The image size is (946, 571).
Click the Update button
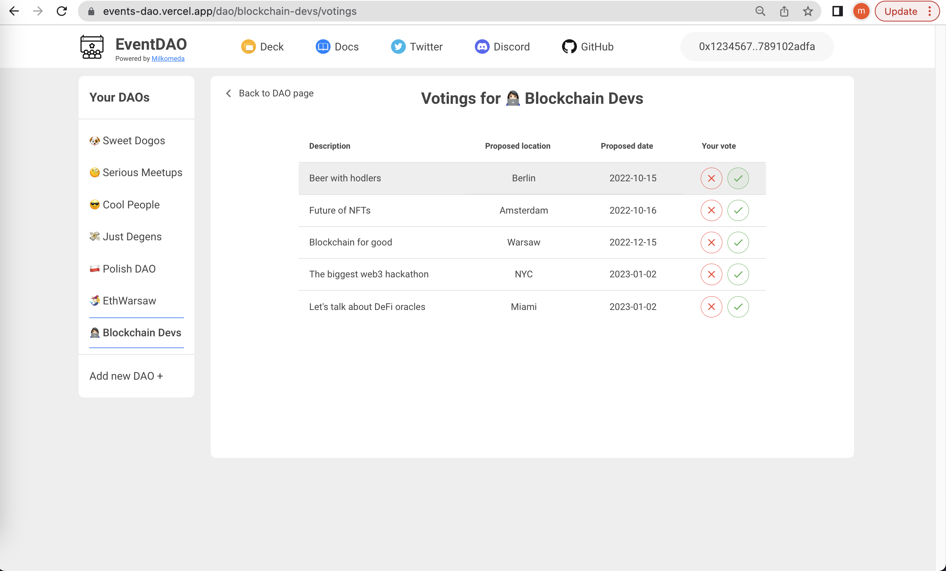coord(900,11)
